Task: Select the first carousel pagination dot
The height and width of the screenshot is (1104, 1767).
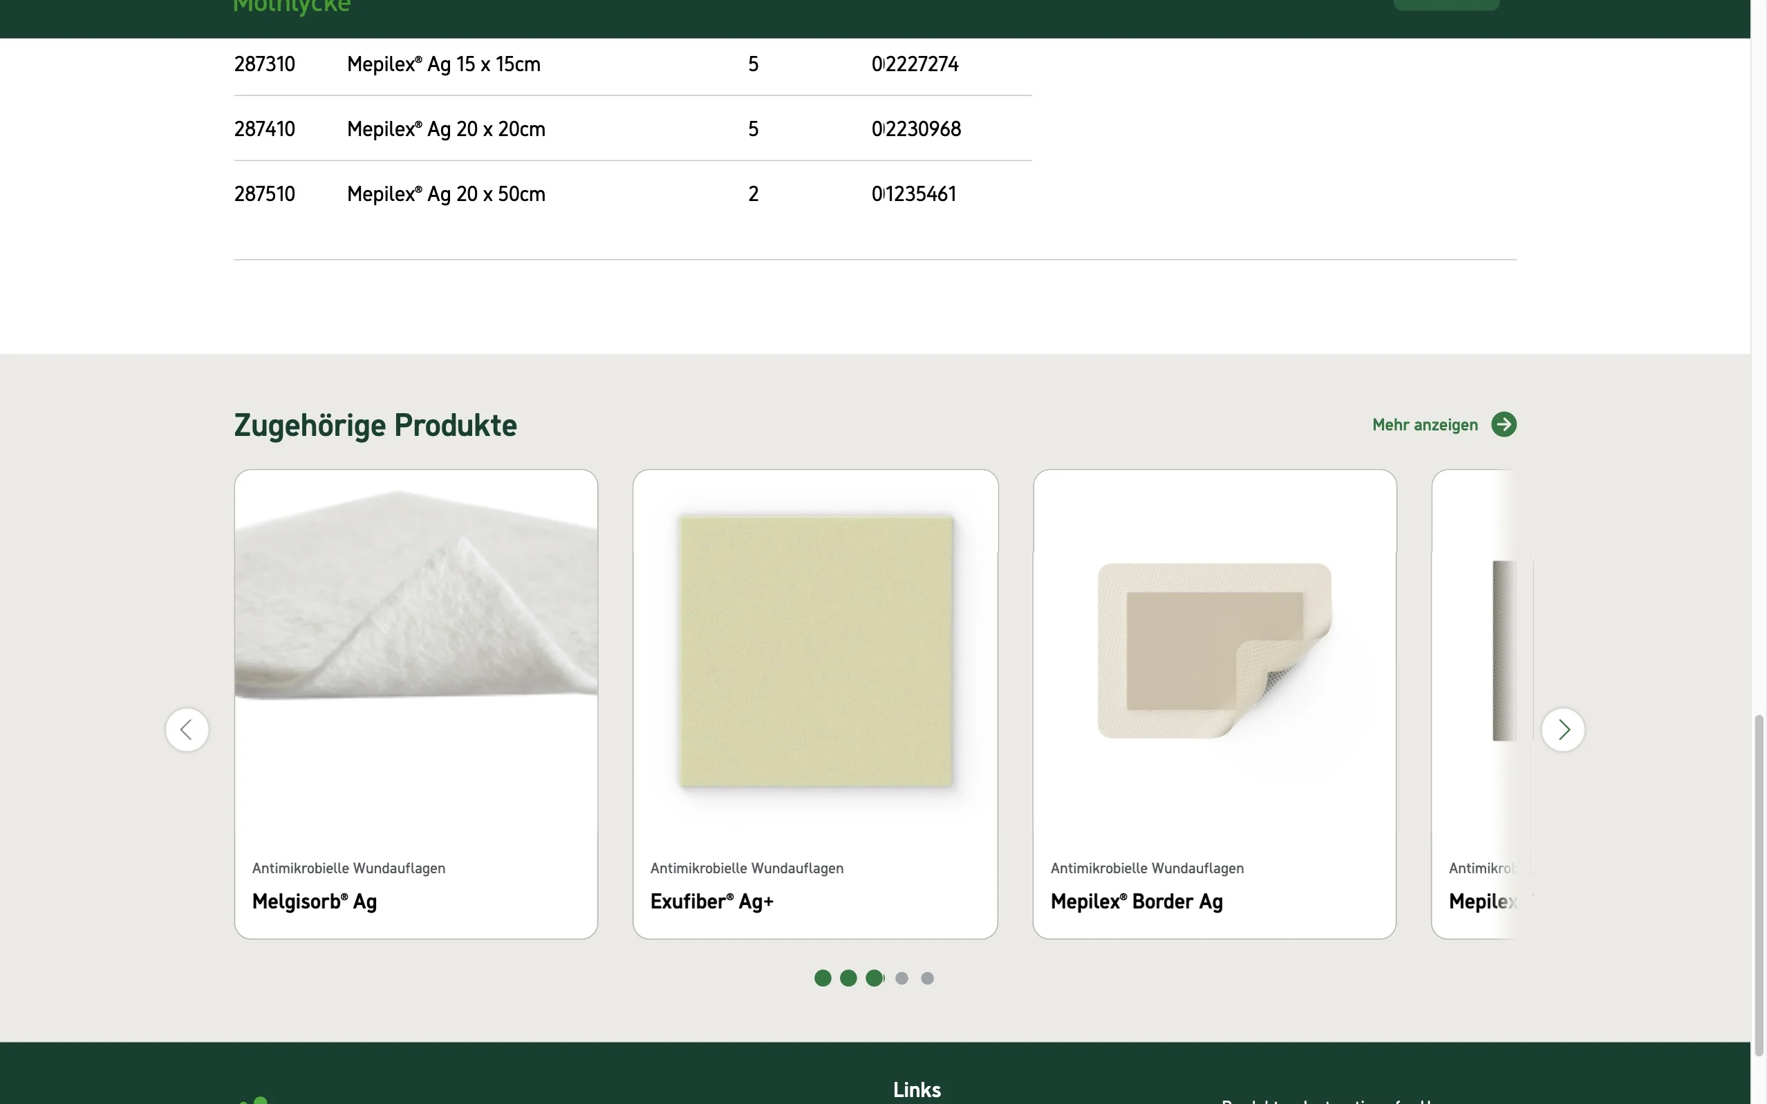Action: pos(823,978)
